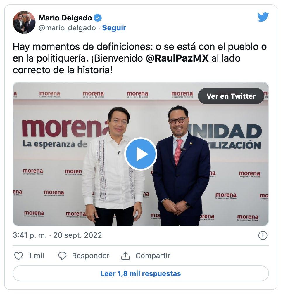Viewport: 283px width, 295px height.
Task: Click the tweet timestamp 3:41 p. m.
Action: coord(30,235)
